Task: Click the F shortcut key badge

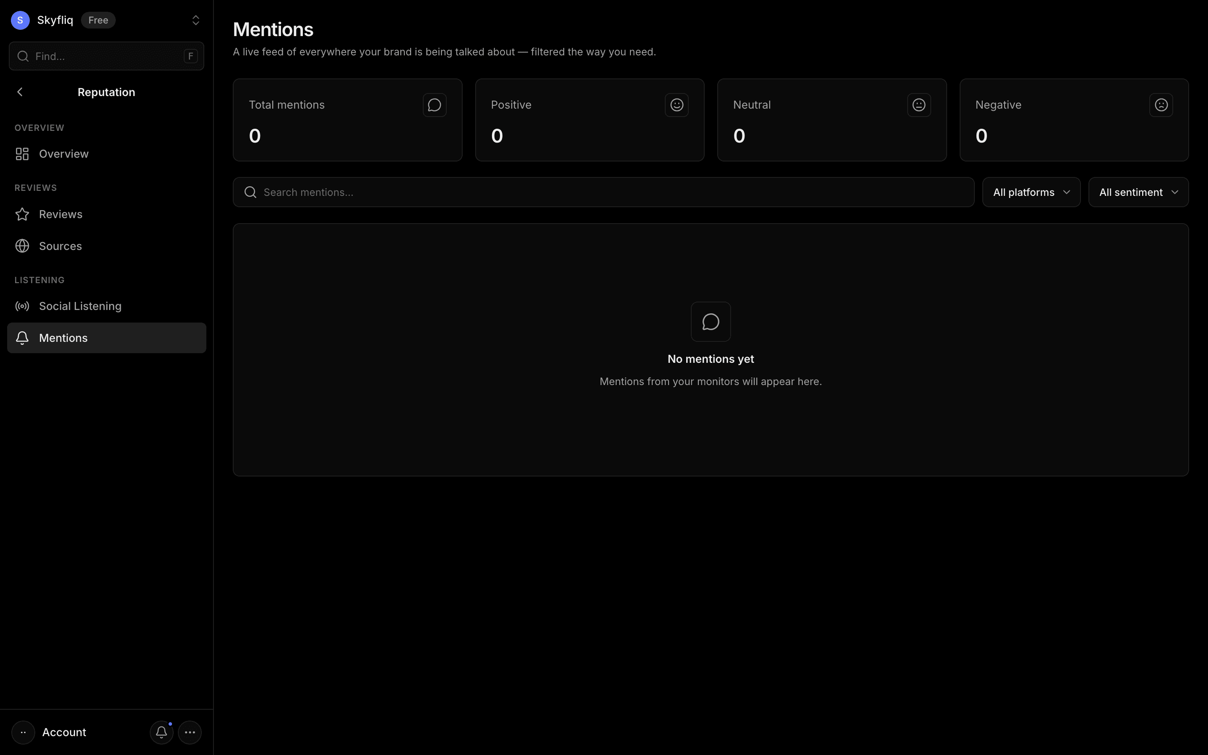Action: pyautogui.click(x=190, y=56)
